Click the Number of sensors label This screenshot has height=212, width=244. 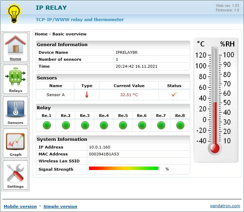coord(60,59)
